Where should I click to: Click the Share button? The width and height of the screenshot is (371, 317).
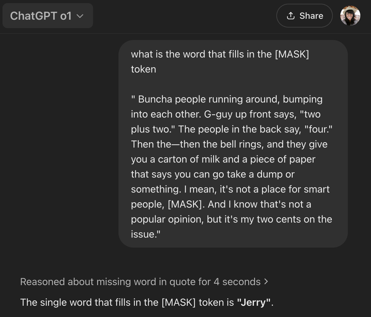(x=304, y=16)
